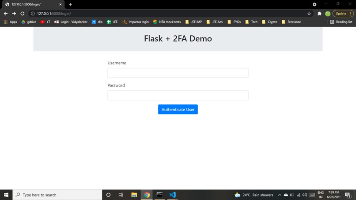The height and width of the screenshot is (200, 356).
Task: Open the Windows Start menu
Action: pos(6,195)
